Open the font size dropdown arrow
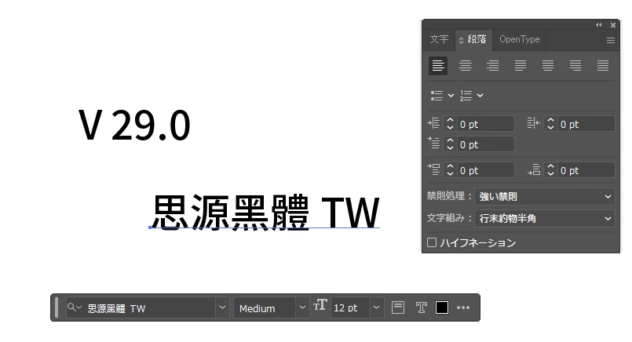 click(376, 307)
